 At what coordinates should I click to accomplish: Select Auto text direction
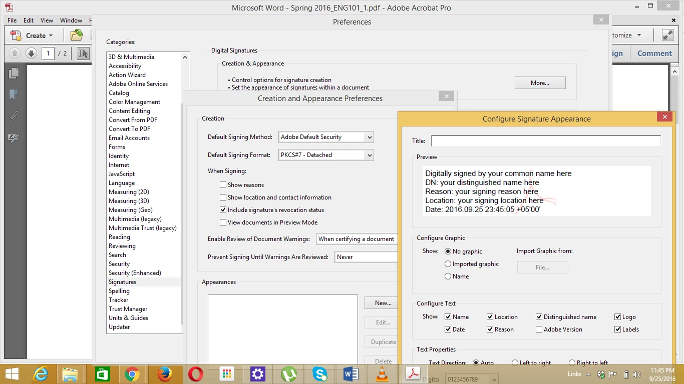(x=476, y=363)
